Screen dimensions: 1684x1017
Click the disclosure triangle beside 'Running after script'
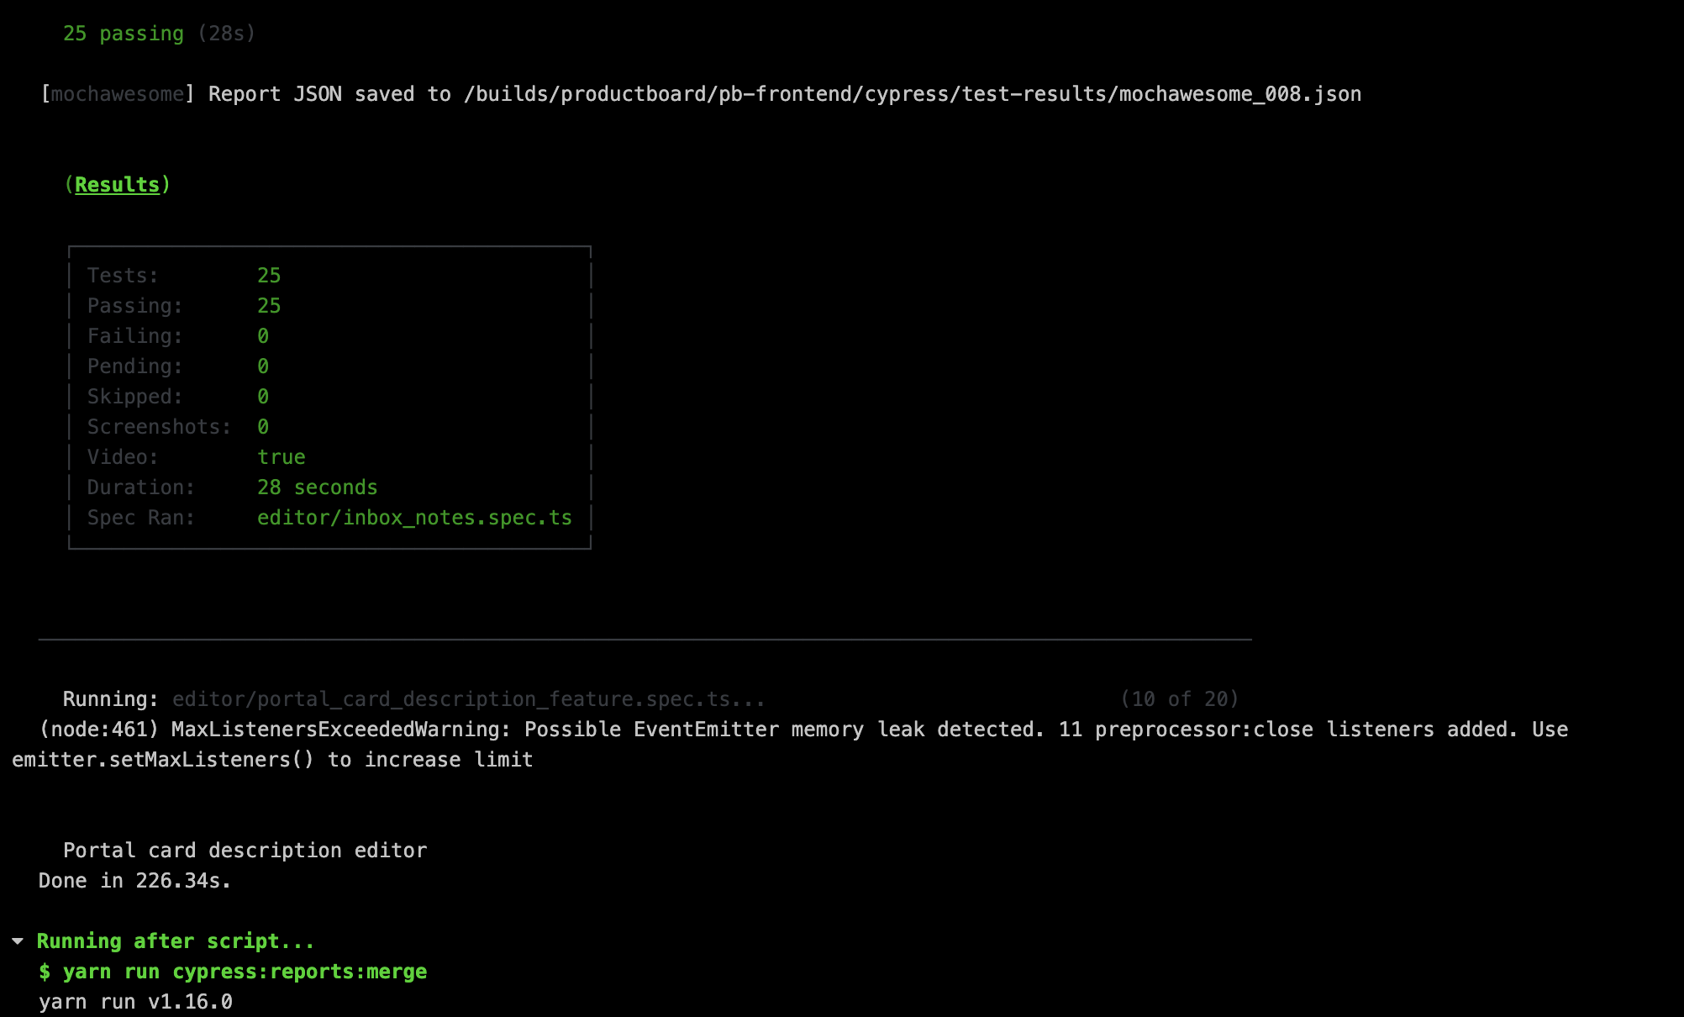tap(15, 940)
